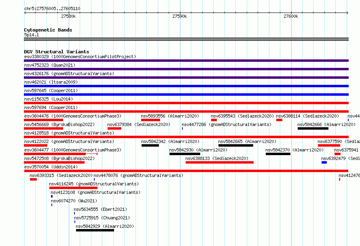Select the nsv5842666 Almarri2020 black bar
The height and width of the screenshot is (246, 360).
pos(313,128)
